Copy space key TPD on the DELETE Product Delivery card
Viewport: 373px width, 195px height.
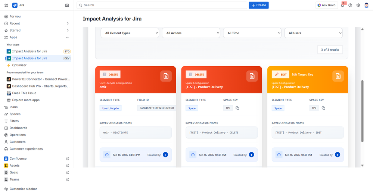pos(237,108)
